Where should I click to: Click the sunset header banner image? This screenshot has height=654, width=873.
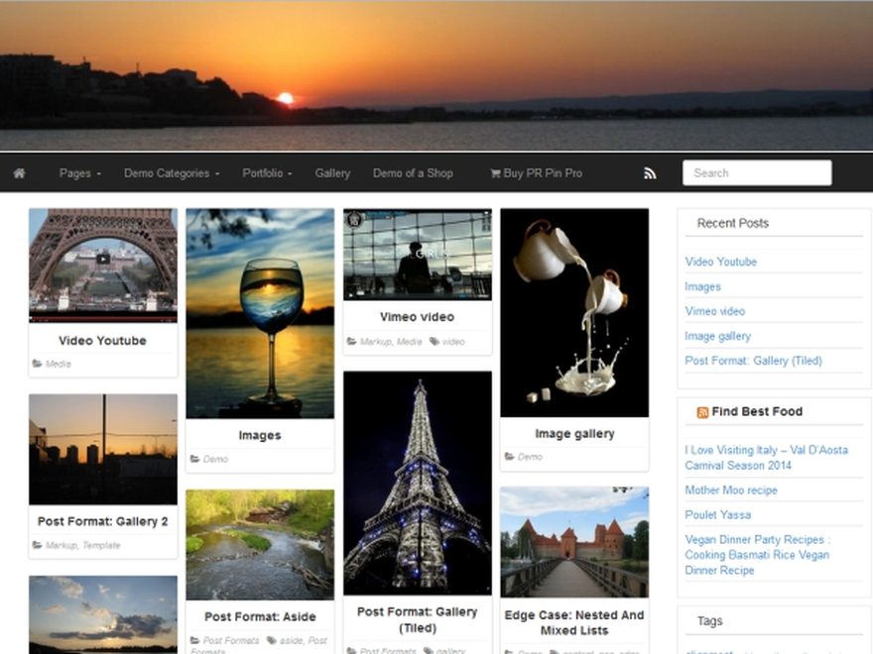pos(436,75)
